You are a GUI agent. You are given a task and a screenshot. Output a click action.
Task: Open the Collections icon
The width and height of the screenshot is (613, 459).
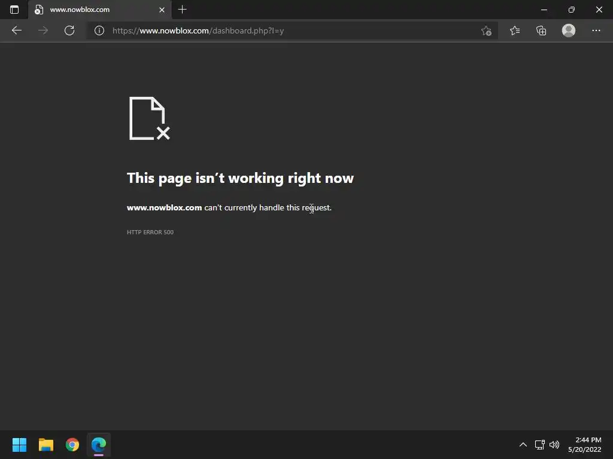pos(541,30)
